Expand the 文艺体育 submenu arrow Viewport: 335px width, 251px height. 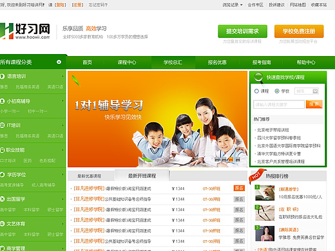click(x=62, y=224)
